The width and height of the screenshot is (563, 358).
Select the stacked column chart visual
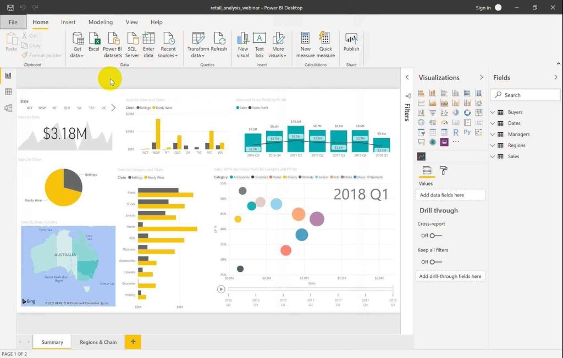[433, 93]
